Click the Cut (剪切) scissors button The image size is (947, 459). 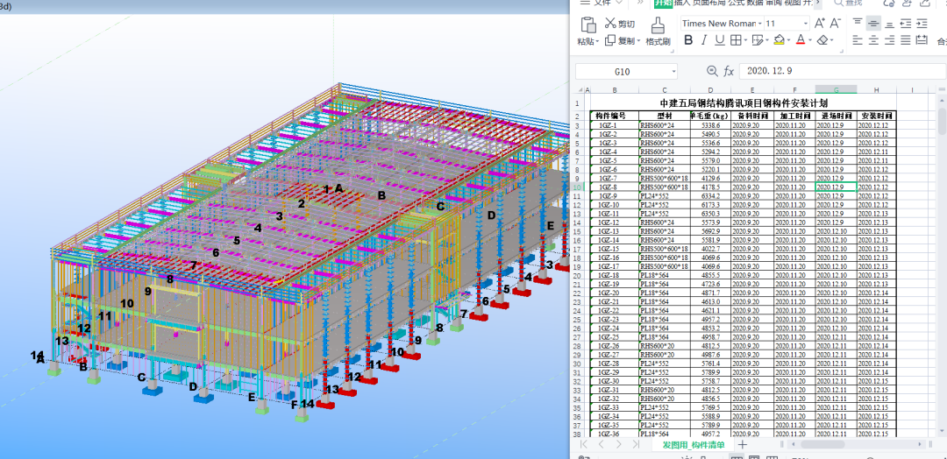tap(620, 24)
